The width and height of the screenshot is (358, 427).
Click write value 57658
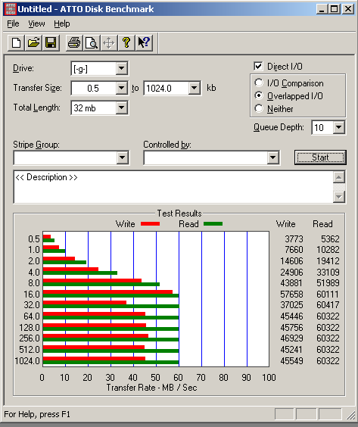click(x=291, y=294)
